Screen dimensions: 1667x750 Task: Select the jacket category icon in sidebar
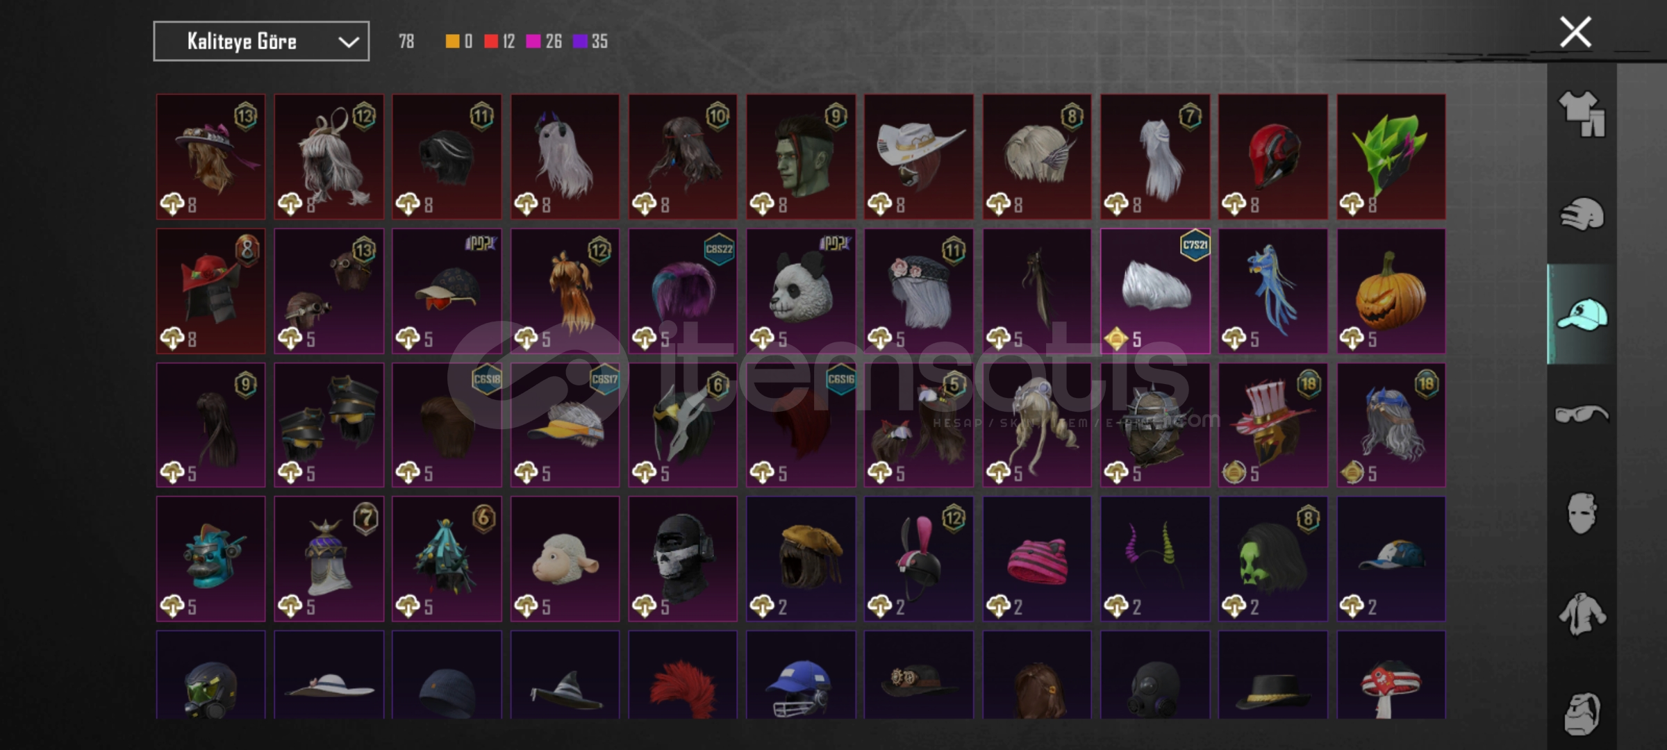(1582, 614)
